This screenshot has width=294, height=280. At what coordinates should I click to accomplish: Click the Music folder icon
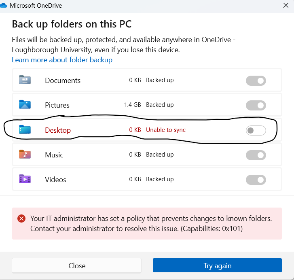tap(25, 155)
